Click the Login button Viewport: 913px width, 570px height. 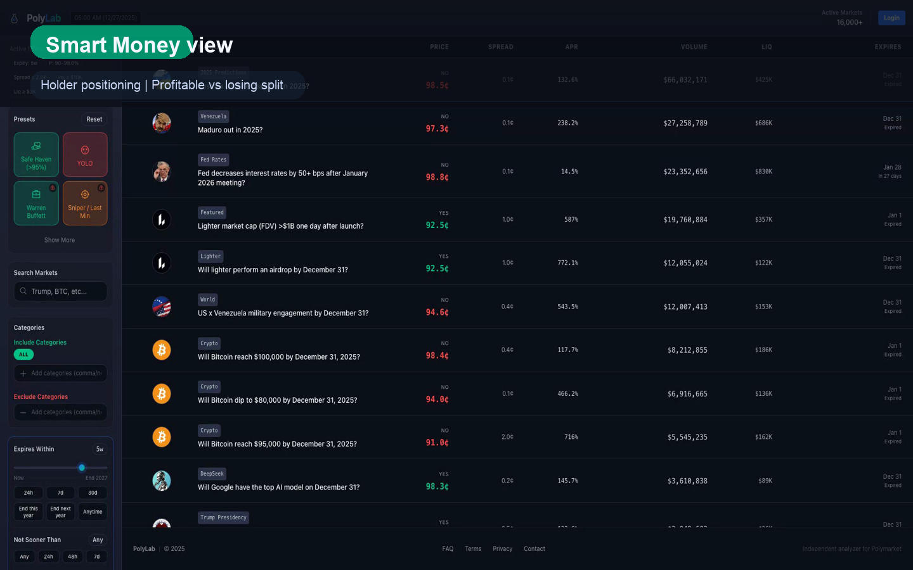tap(891, 18)
